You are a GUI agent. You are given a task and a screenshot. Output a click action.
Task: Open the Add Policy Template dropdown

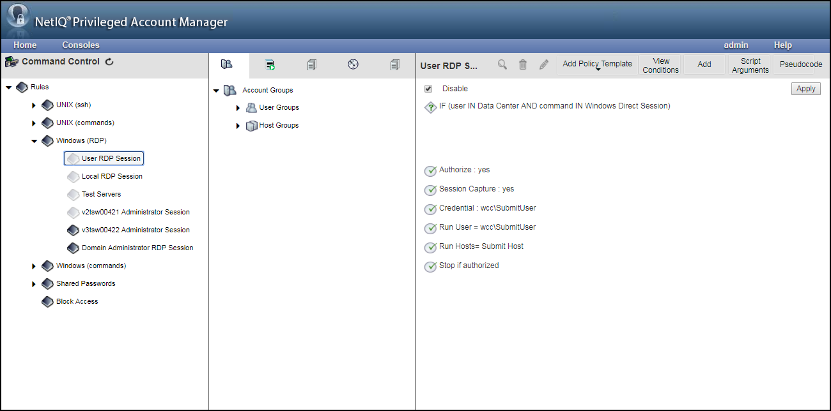(x=598, y=64)
